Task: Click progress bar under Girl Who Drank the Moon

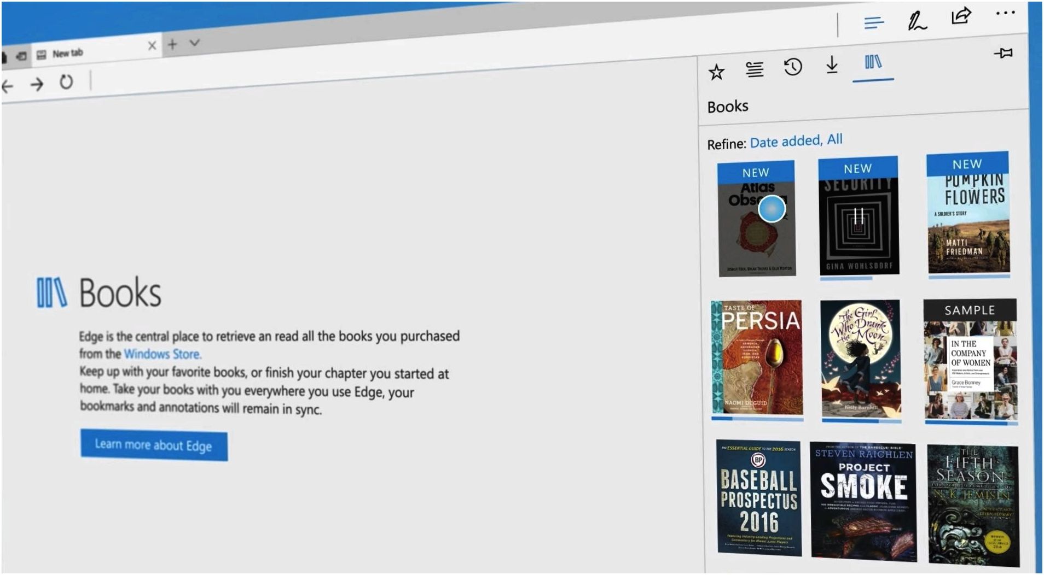Action: (x=861, y=421)
